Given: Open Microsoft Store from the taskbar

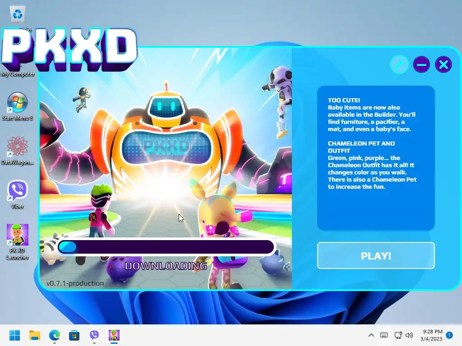Looking at the screenshot, I should click(74, 335).
